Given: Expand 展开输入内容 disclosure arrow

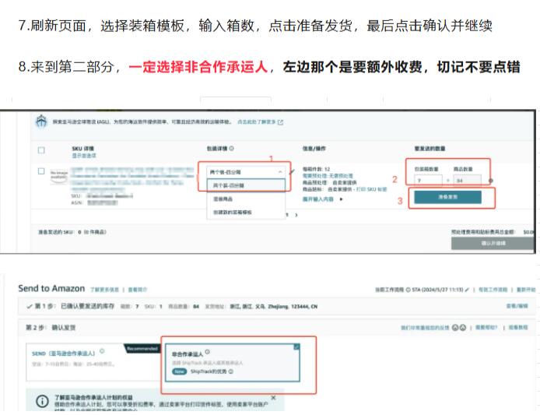Looking at the screenshot, I should click(x=341, y=199).
